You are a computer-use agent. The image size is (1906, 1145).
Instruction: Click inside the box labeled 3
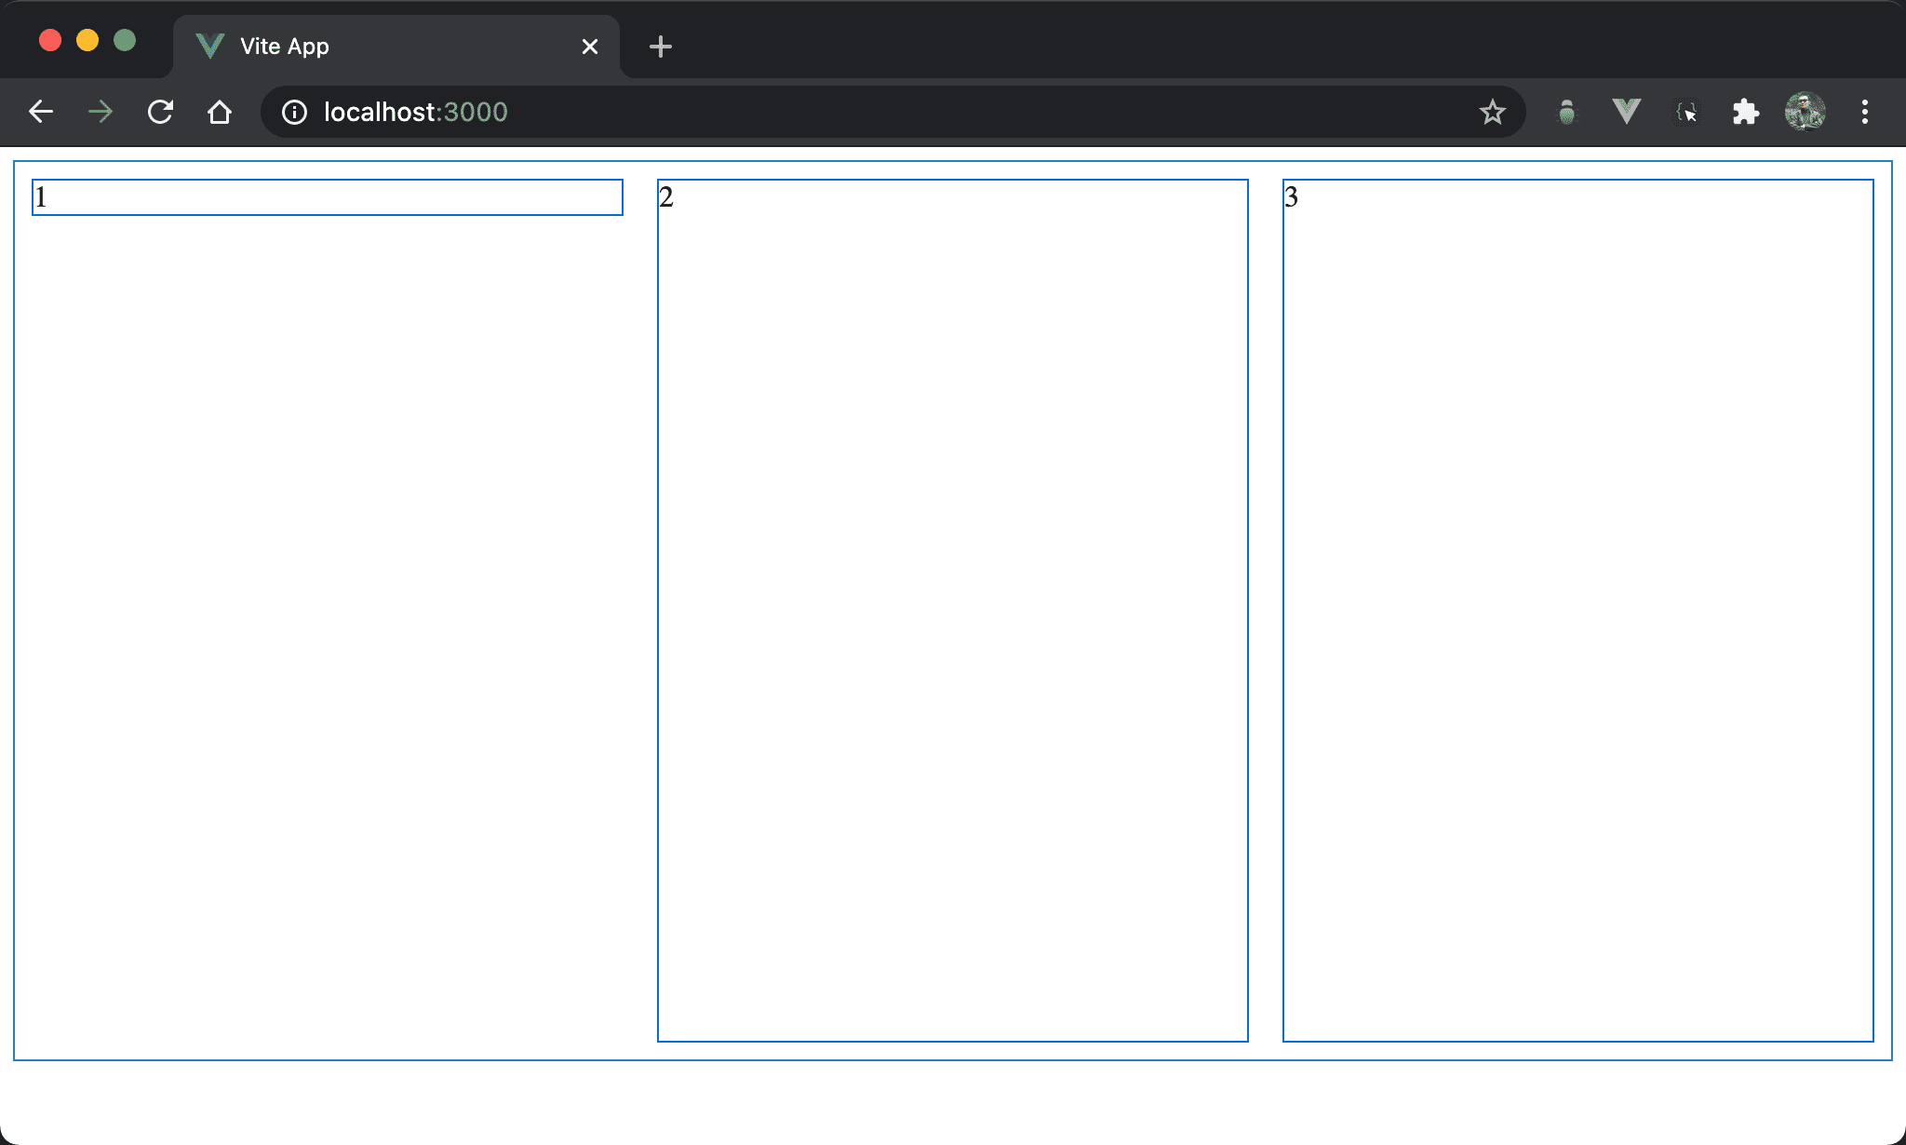[1577, 610]
